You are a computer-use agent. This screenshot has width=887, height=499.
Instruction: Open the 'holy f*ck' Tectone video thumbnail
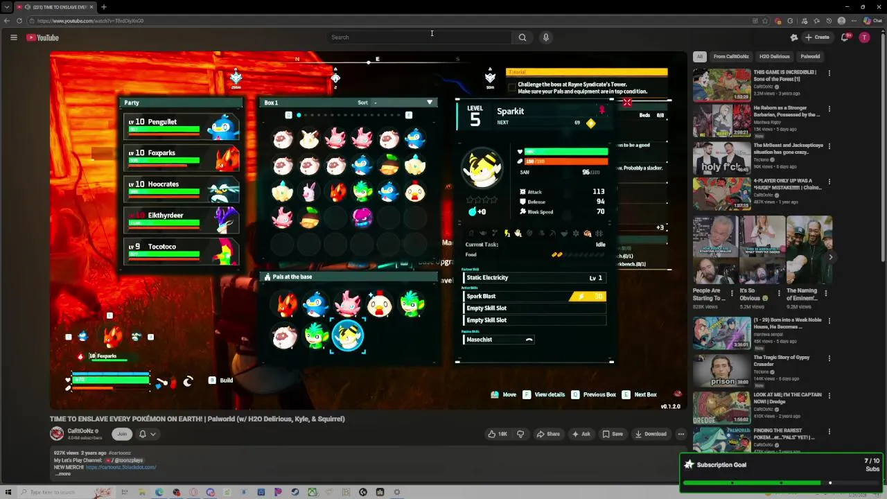point(721,158)
